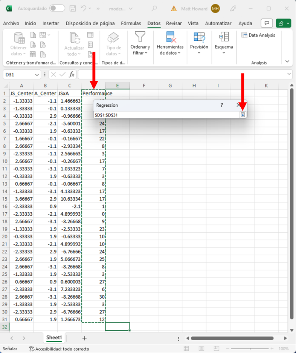Open the Previsión forecast menu
The image size is (296, 353).
[x=199, y=43]
